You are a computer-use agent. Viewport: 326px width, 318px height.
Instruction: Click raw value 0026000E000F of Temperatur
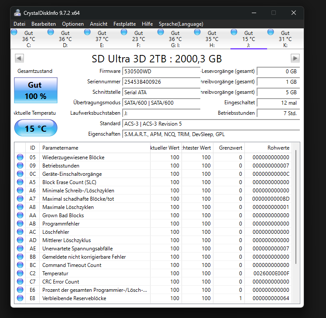[271, 274]
